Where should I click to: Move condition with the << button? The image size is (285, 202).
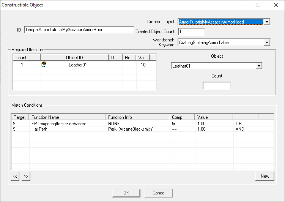click(15, 176)
